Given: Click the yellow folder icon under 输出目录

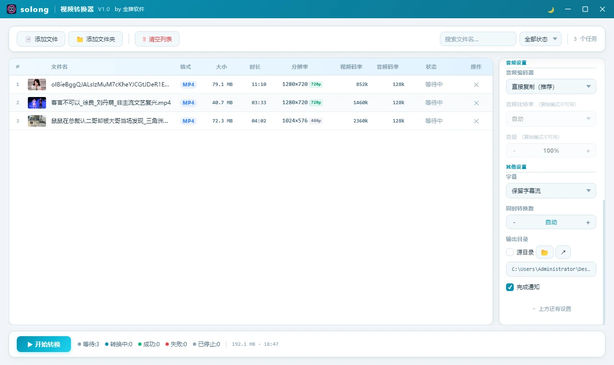Looking at the screenshot, I should (544, 252).
